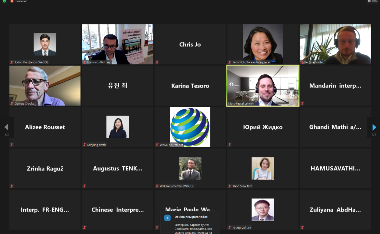This screenshot has height=234, width=380.
Task: Select Jérôme Voillat video tile
Action: coord(335,44)
